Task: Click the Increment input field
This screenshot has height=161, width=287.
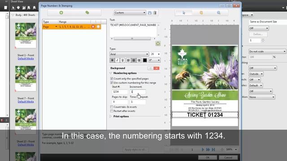Action: [138, 92]
